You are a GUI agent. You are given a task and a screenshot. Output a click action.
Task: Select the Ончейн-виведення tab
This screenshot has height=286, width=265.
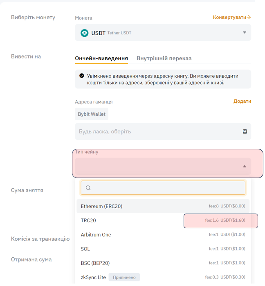coord(101,59)
